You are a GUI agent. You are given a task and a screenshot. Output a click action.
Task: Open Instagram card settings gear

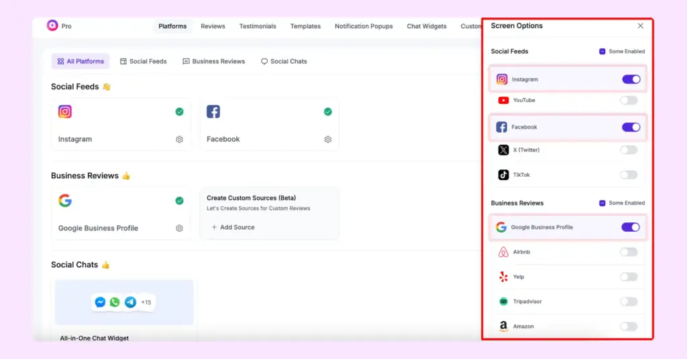[179, 139]
